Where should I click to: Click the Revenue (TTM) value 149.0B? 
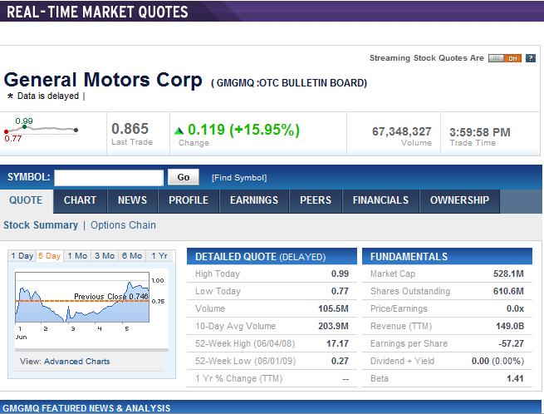[x=510, y=326]
